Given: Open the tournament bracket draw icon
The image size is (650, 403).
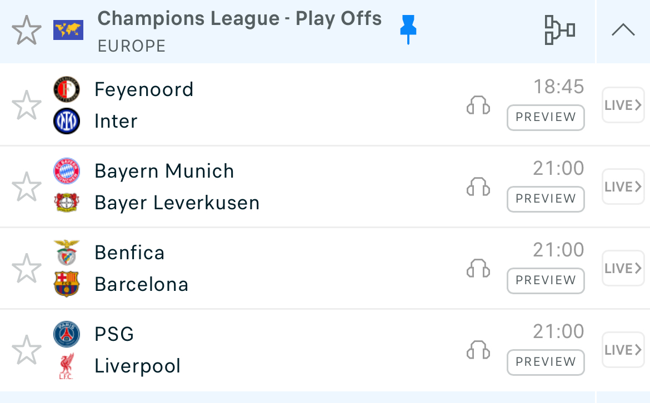Looking at the screenshot, I should tap(559, 30).
